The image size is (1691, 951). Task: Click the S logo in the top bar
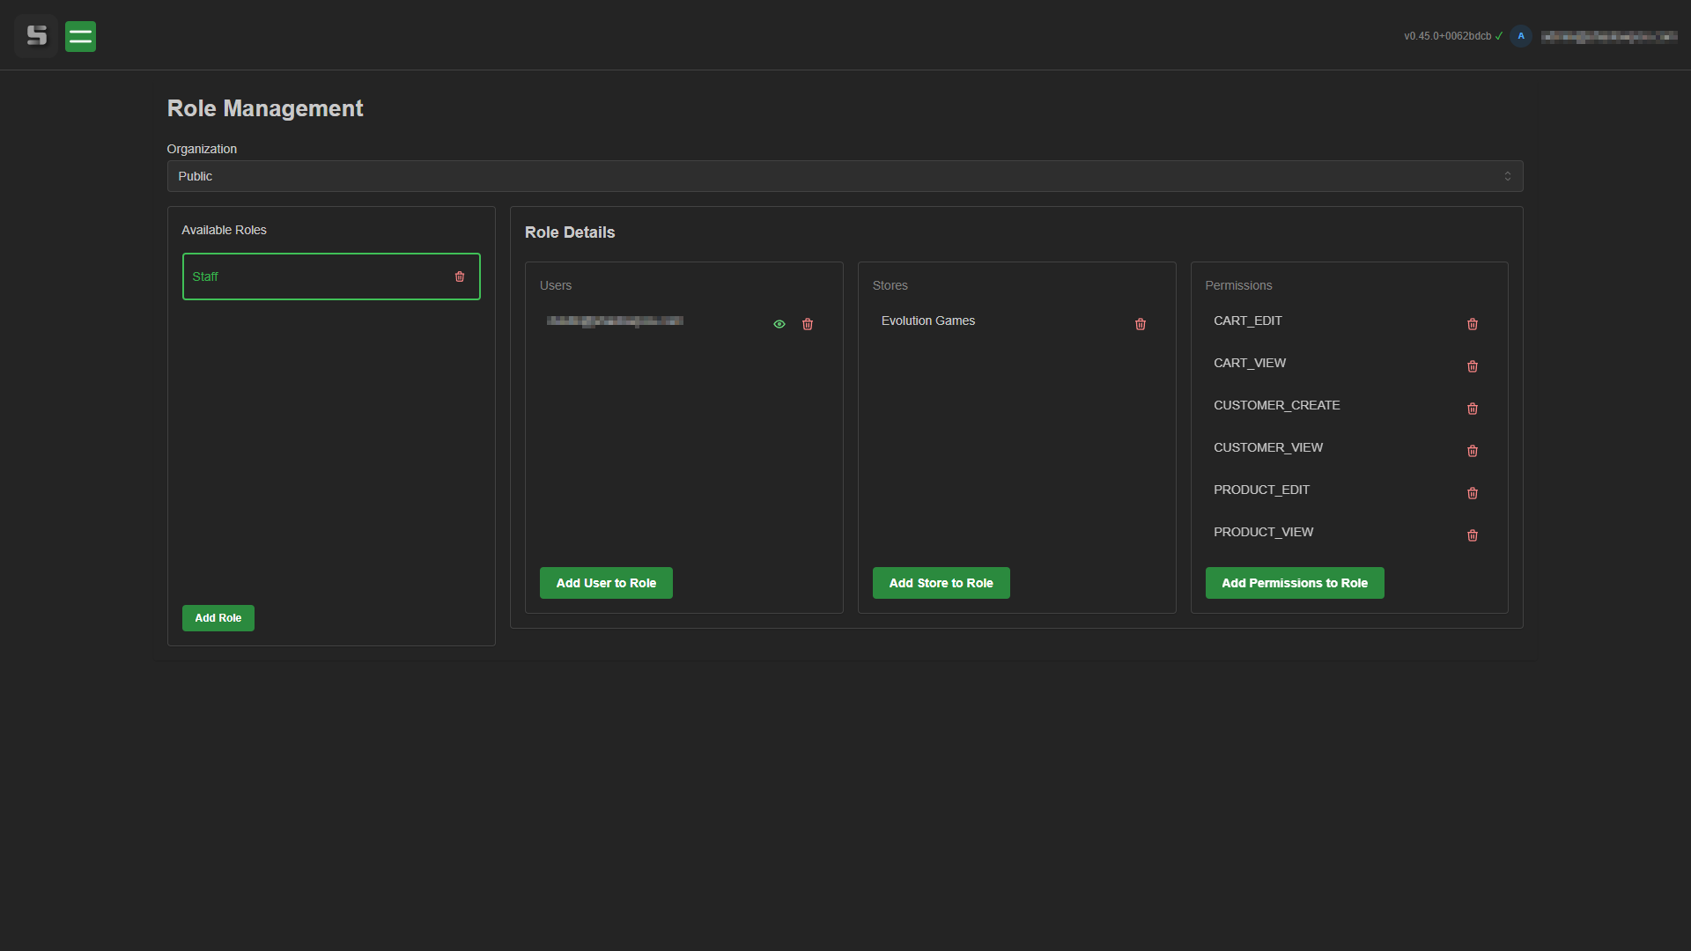click(36, 36)
